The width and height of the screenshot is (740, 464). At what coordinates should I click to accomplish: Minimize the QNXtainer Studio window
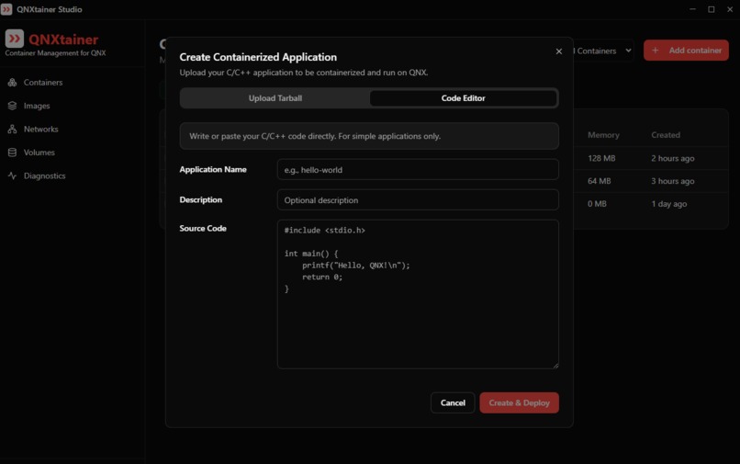pyautogui.click(x=692, y=9)
